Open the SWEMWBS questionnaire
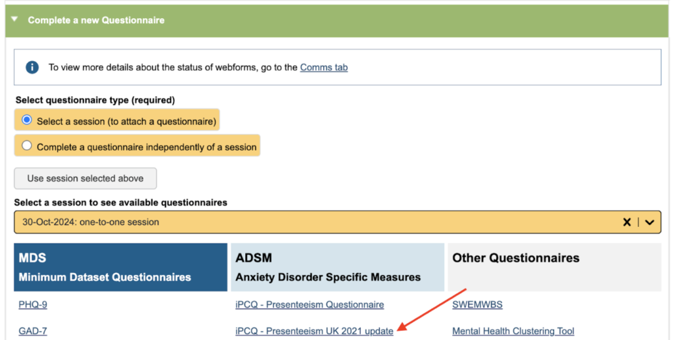 pyautogui.click(x=477, y=304)
